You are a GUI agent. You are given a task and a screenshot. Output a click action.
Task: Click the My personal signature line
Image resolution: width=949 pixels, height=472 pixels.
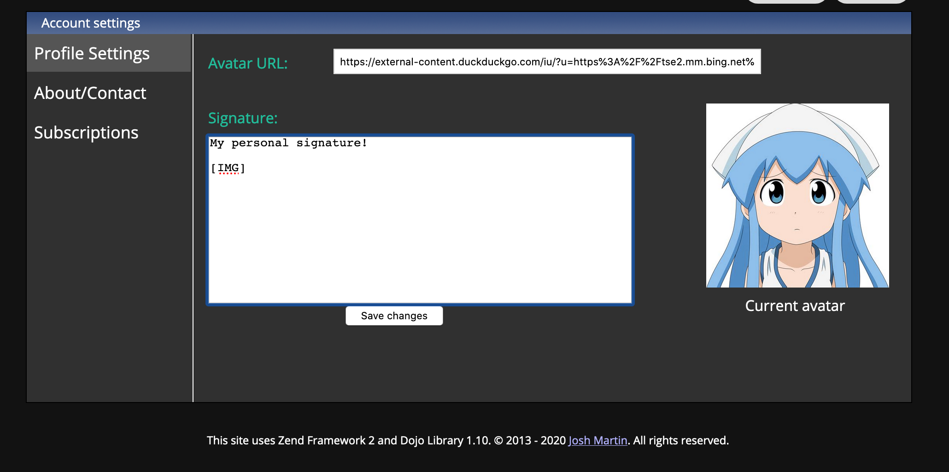[x=288, y=143]
